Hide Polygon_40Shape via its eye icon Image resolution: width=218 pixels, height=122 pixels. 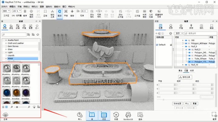pyautogui.click(x=186, y=43)
